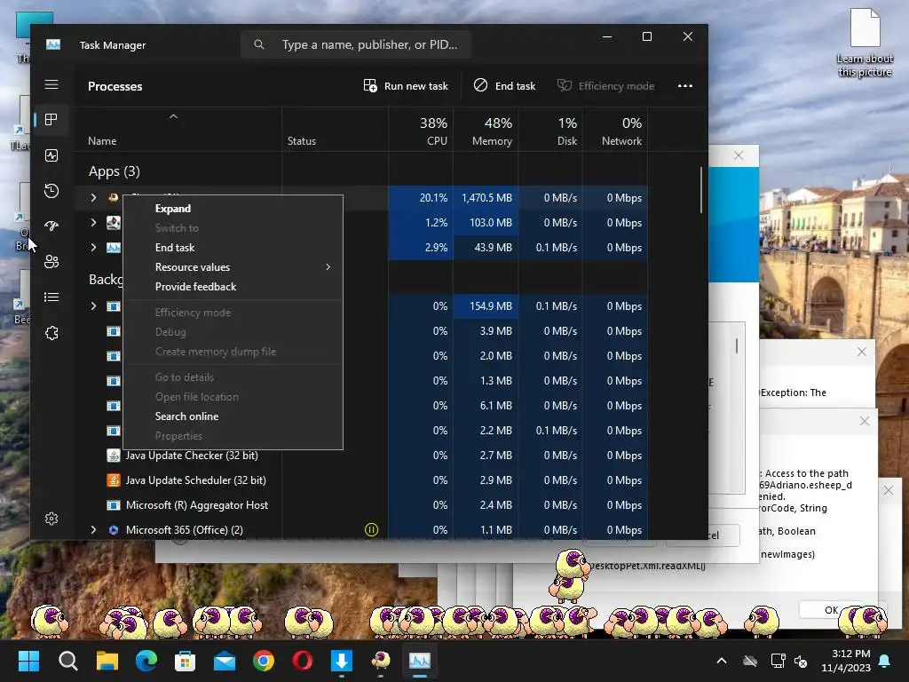Open the blue download arrow app in taskbar

pyautogui.click(x=342, y=661)
